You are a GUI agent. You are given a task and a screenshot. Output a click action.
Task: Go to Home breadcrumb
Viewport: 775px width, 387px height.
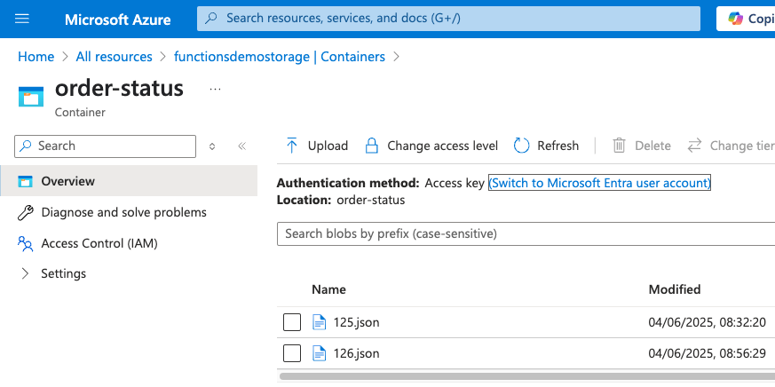pos(36,57)
